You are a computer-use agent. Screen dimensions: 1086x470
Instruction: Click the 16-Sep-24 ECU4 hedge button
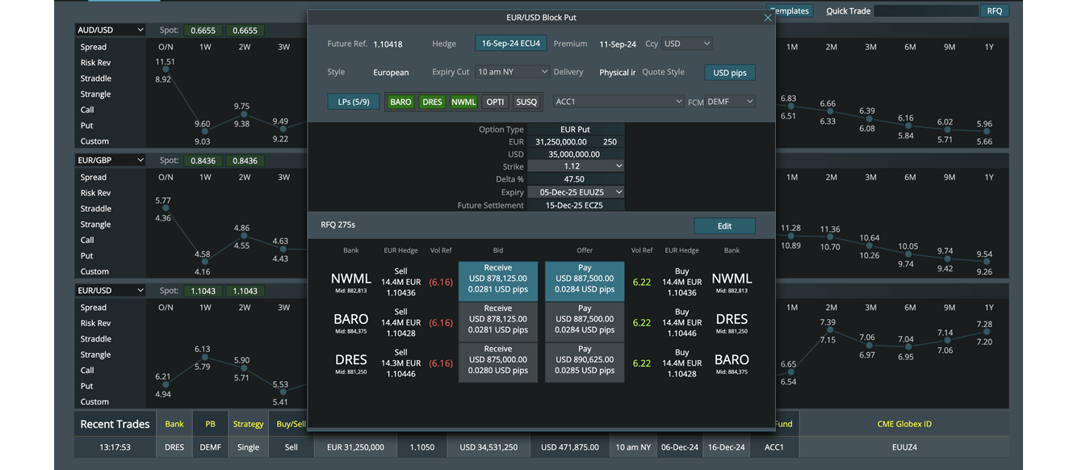[511, 44]
